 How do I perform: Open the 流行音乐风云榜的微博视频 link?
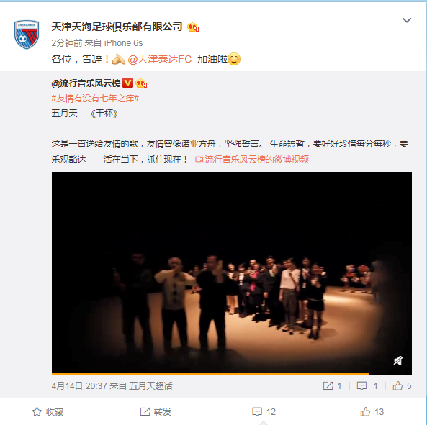click(x=252, y=160)
